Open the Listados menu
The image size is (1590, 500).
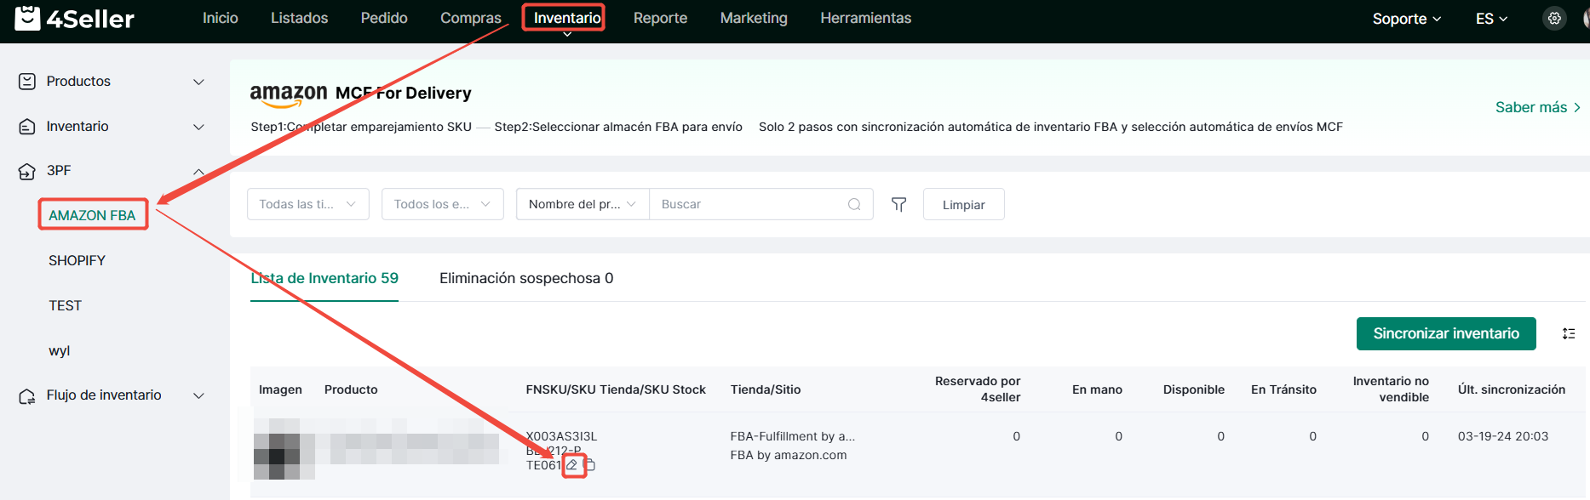click(299, 18)
